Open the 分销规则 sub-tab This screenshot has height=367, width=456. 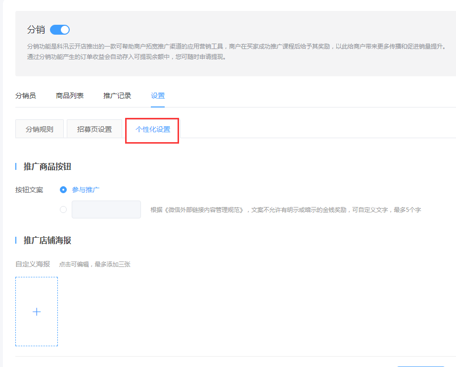click(x=39, y=128)
